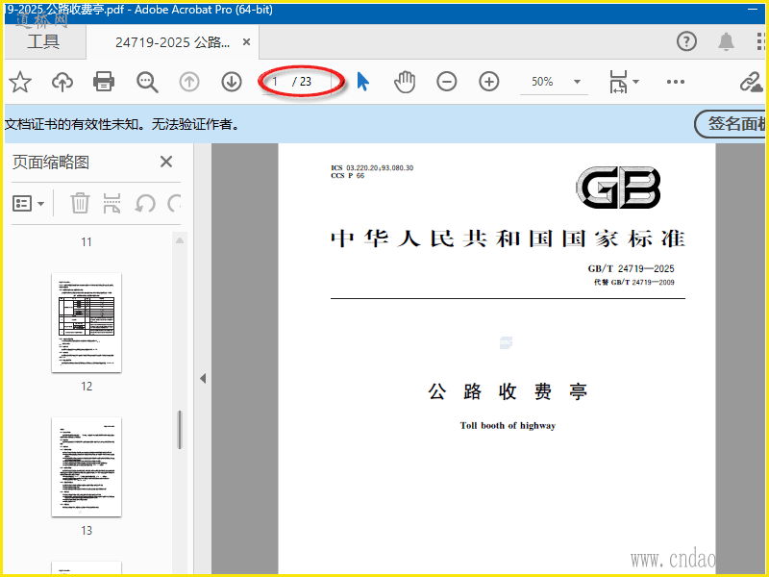
Task: Collapse the left navigation pane arrow
Action: pyautogui.click(x=203, y=378)
